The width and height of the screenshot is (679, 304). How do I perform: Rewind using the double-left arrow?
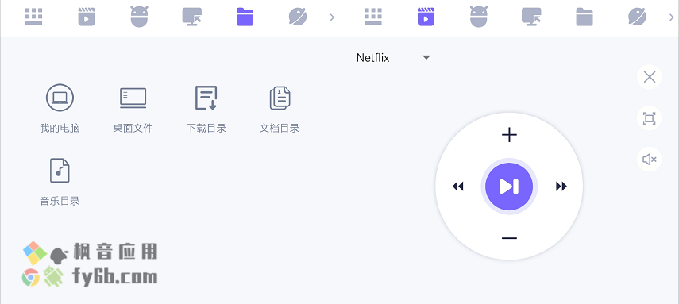tap(457, 187)
